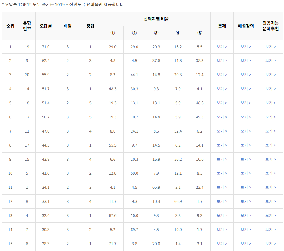Open 해설강의 보기 link for rank 1
Image resolution: width=284 pixels, height=251 pixels.
(x=246, y=46)
